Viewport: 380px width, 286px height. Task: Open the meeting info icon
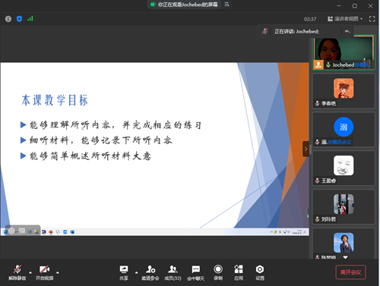[8, 19]
